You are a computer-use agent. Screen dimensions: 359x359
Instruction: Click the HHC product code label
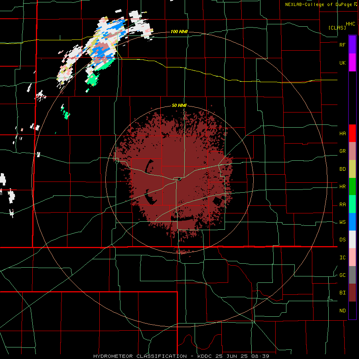tap(350, 24)
